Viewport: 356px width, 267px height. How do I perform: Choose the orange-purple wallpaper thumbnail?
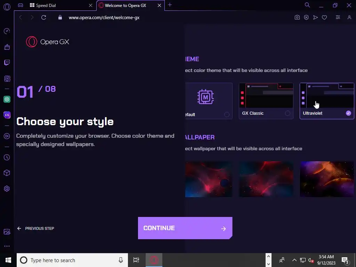pyautogui.click(x=327, y=179)
